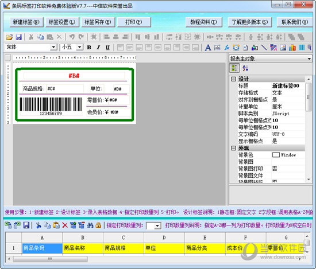Image resolution: width=316 pixels, height=269 pixels.
Task: Export table data in the bottom toolbar
Action: [17, 225]
